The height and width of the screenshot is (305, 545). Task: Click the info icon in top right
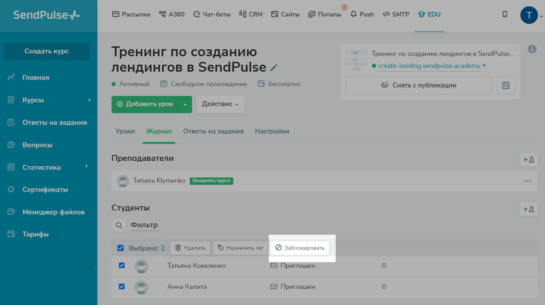(532, 49)
